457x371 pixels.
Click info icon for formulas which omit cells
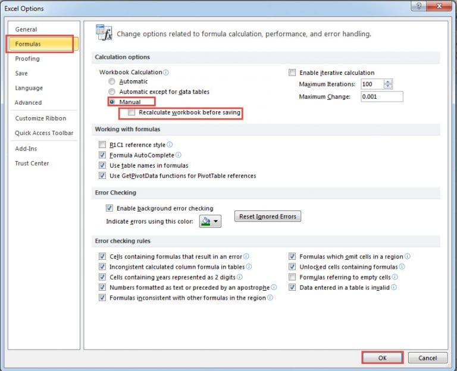[408, 256]
